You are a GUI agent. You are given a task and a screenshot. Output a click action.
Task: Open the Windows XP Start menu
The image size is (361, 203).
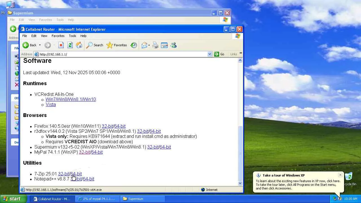pyautogui.click(x=14, y=199)
